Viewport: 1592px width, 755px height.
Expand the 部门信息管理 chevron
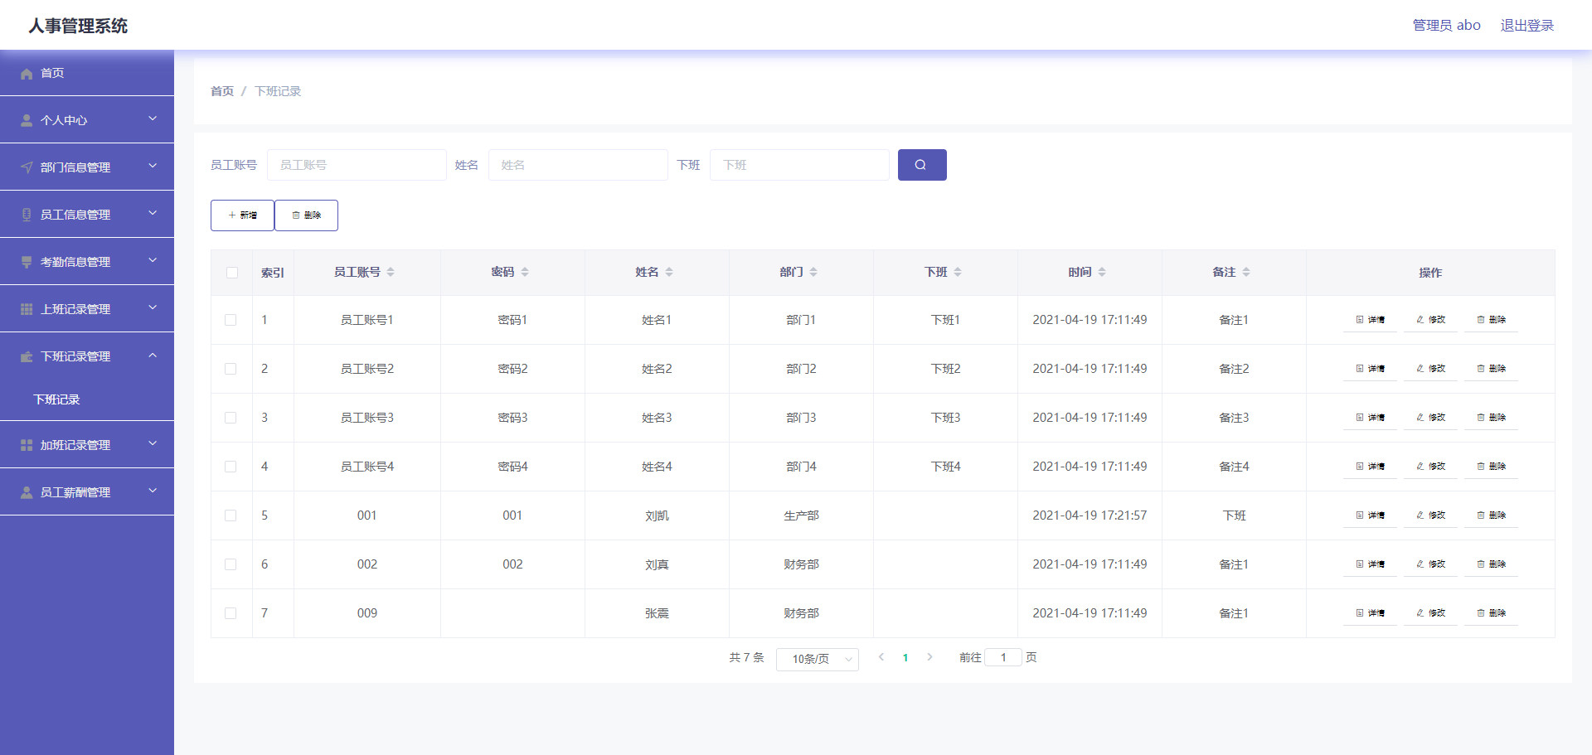pyautogui.click(x=153, y=166)
